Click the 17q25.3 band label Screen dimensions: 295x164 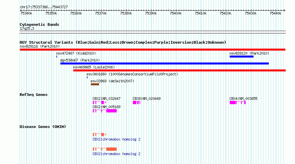pos(27,28)
